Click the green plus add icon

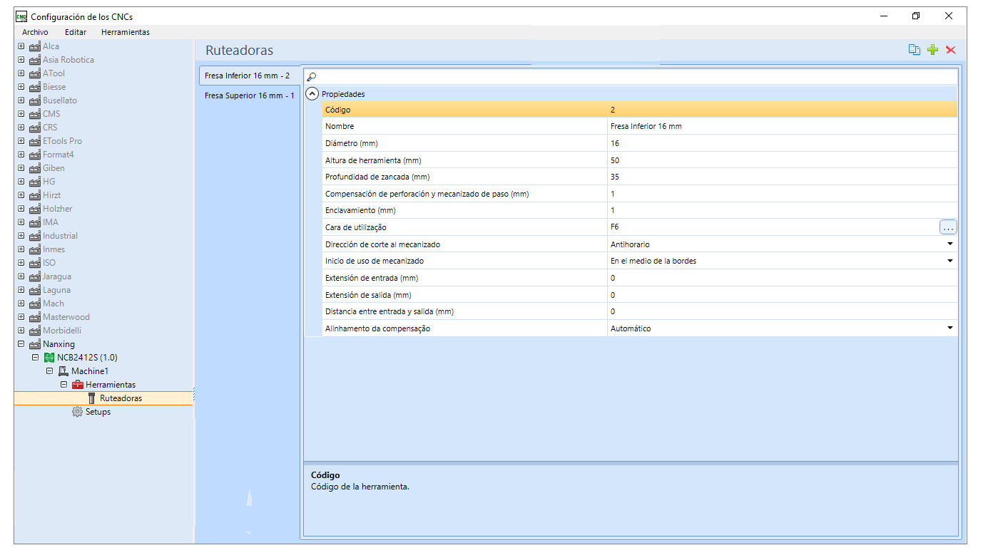[x=932, y=50]
